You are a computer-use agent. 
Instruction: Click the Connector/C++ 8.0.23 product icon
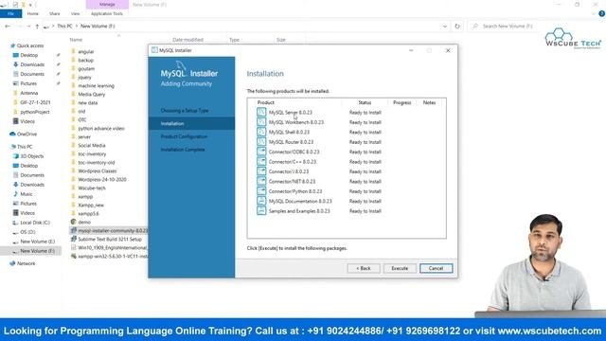[261, 162]
